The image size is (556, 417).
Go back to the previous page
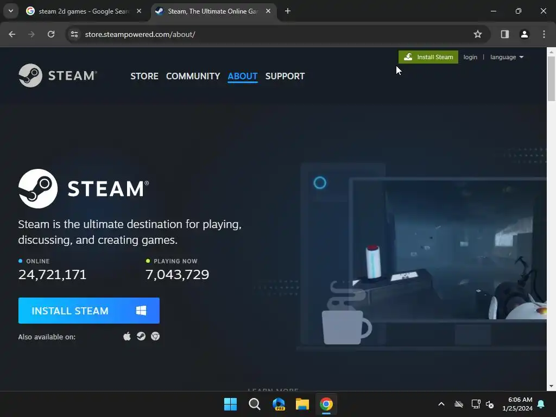pyautogui.click(x=12, y=34)
